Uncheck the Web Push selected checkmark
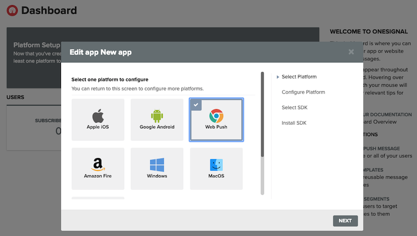The image size is (417, 236). click(196, 104)
